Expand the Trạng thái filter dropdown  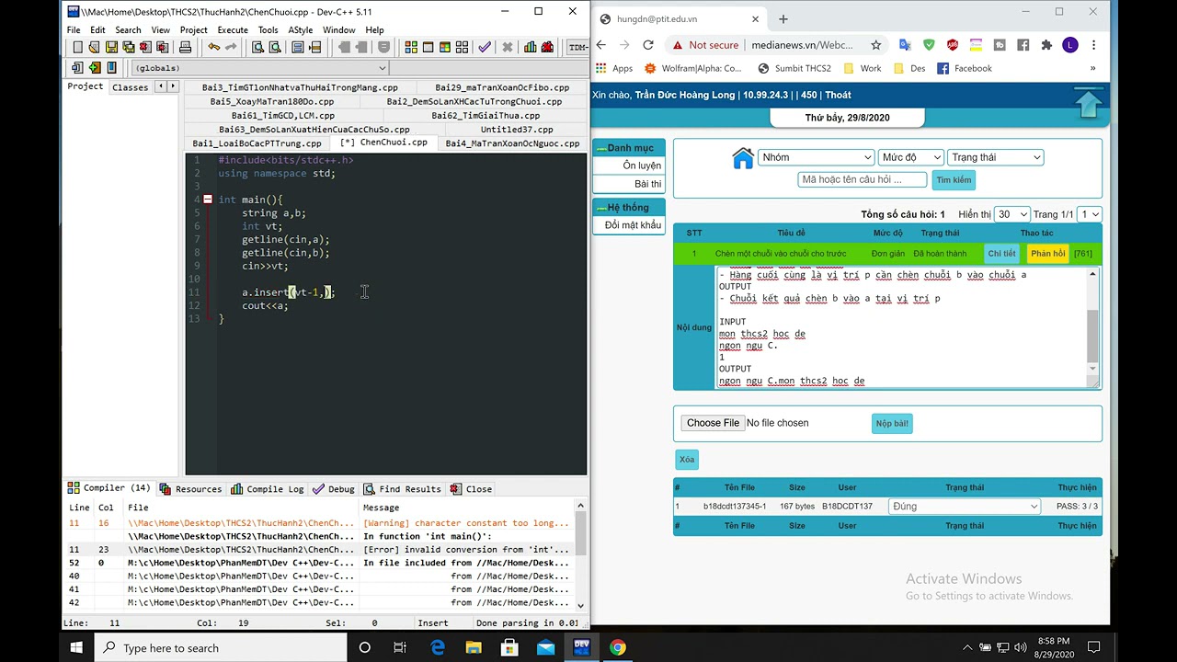[995, 157]
